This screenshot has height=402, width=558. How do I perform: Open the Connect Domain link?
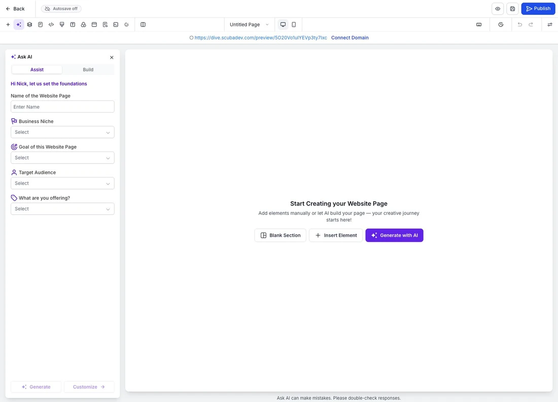point(350,38)
